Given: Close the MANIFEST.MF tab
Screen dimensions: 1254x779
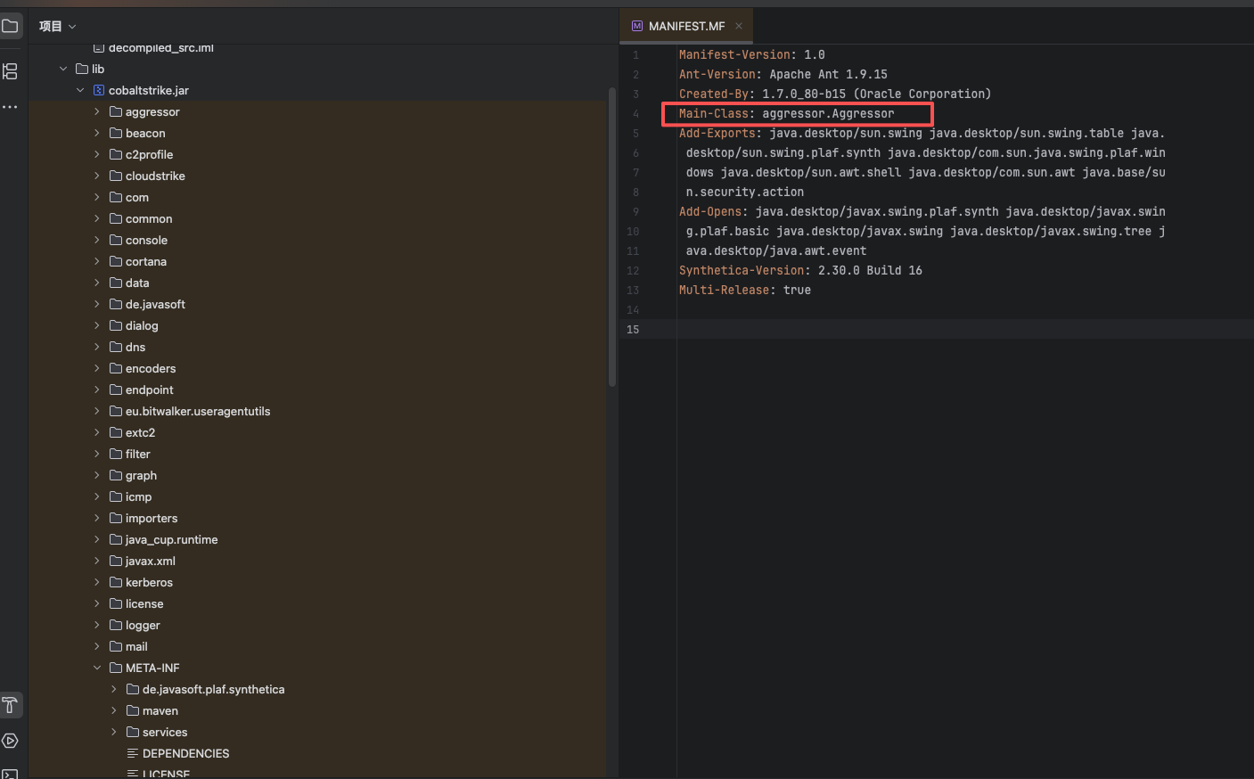Looking at the screenshot, I should tap(739, 26).
